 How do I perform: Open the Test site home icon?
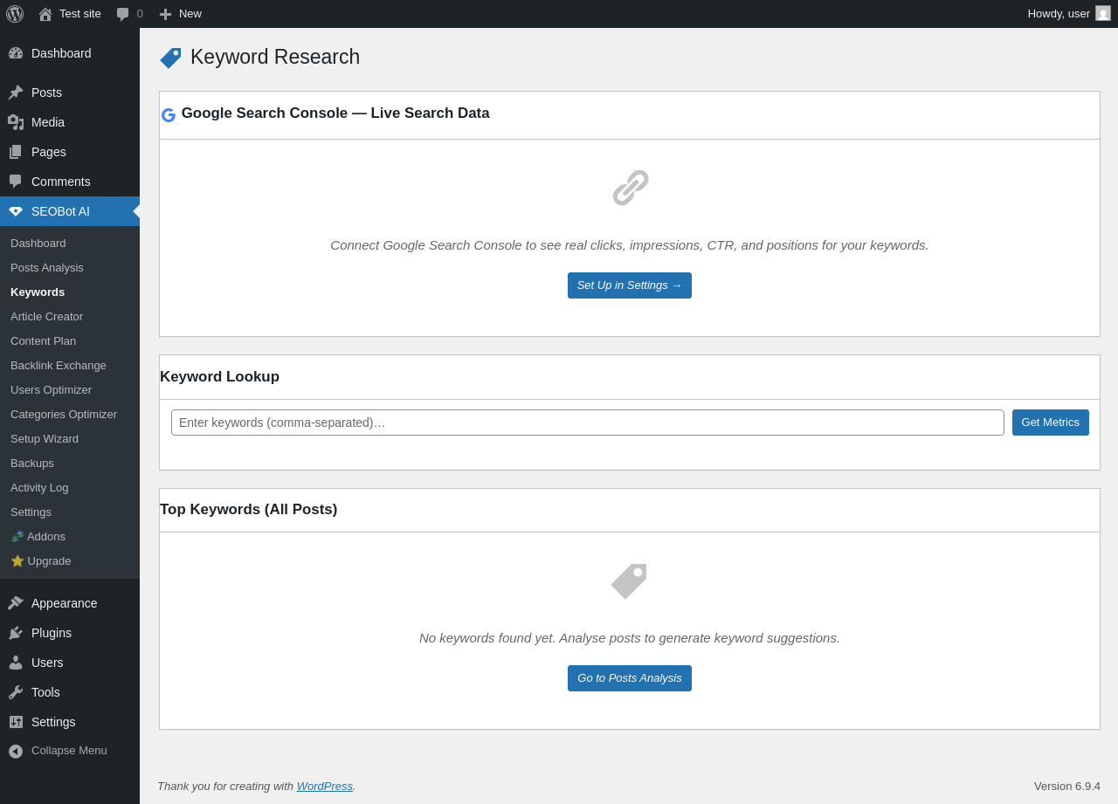[x=45, y=14]
